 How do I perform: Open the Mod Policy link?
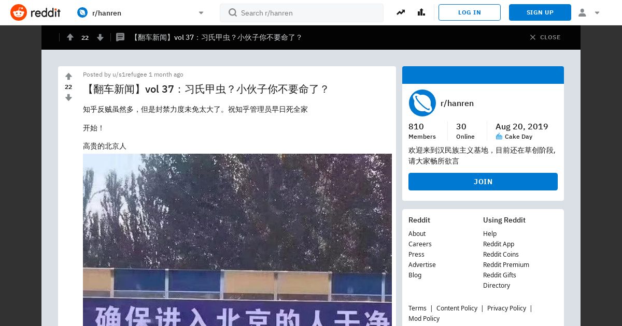point(424,318)
